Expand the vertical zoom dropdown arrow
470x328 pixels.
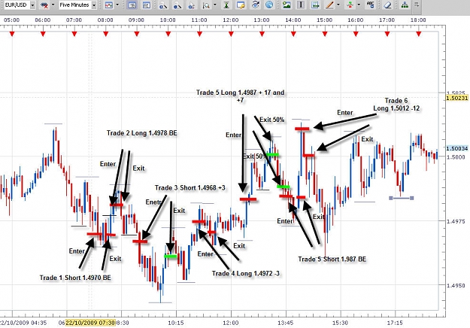click(x=215, y=5)
